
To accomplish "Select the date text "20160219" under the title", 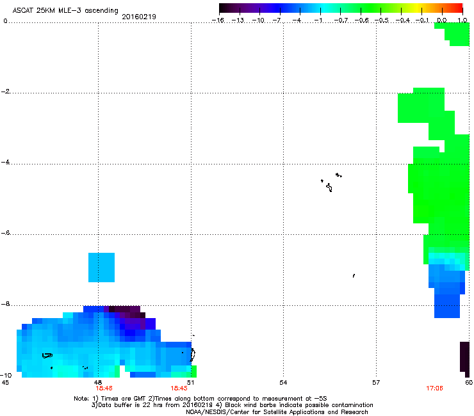I will pos(139,17).
